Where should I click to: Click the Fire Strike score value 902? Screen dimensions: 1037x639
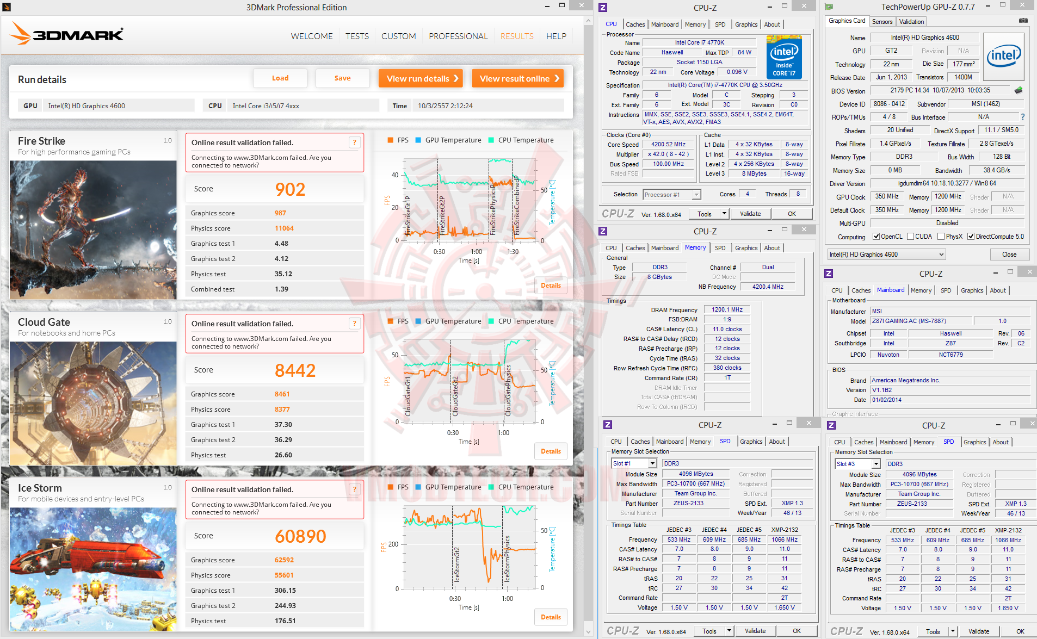click(290, 189)
